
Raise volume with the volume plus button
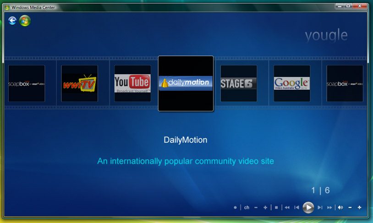pyautogui.click(x=359, y=207)
